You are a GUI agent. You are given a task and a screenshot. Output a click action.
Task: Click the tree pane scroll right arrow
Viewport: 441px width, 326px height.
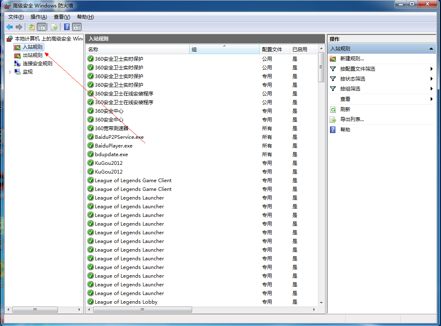[x=80, y=309]
